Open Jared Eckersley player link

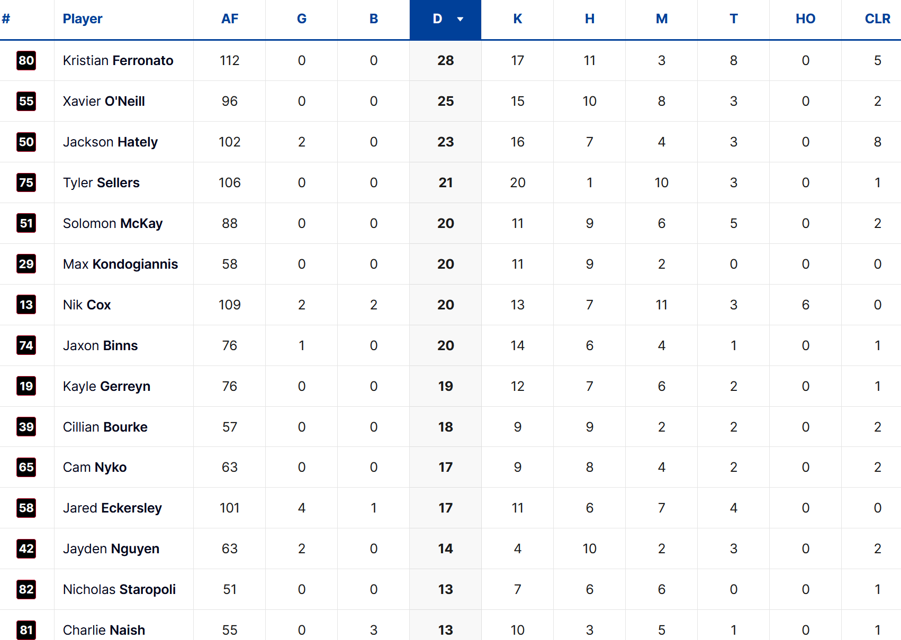112,508
